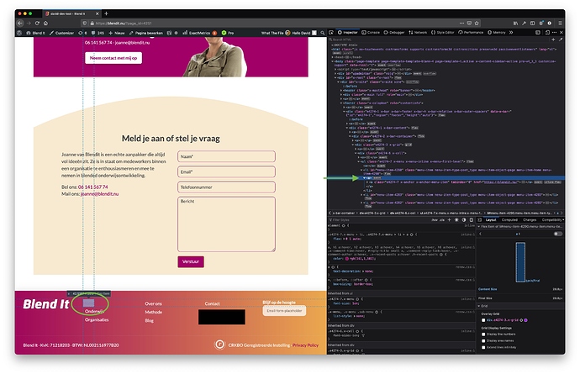580x374 pixels.
Task: Expand the x-masthead header node
Action: pyautogui.click(x=341, y=90)
